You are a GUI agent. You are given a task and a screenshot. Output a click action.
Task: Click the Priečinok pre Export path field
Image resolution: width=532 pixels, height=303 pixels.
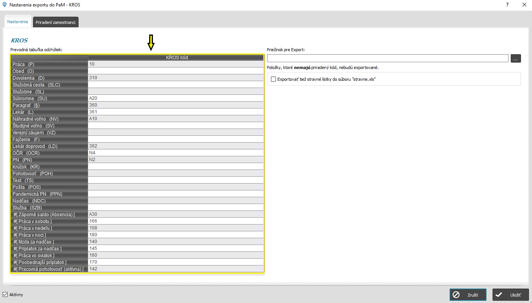click(387, 58)
